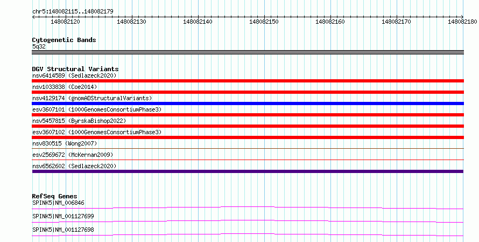Click purple bar under nsv6562602
Viewport: 479px width, 242px height.
[x=248, y=171]
